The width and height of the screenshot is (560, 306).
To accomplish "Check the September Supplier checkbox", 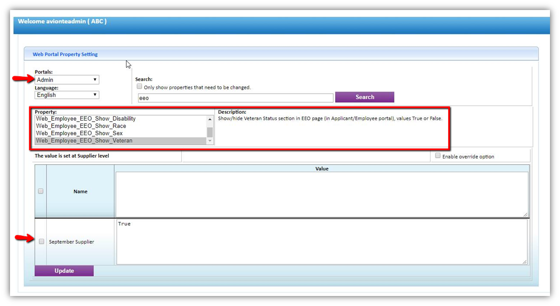I will pyautogui.click(x=42, y=241).
